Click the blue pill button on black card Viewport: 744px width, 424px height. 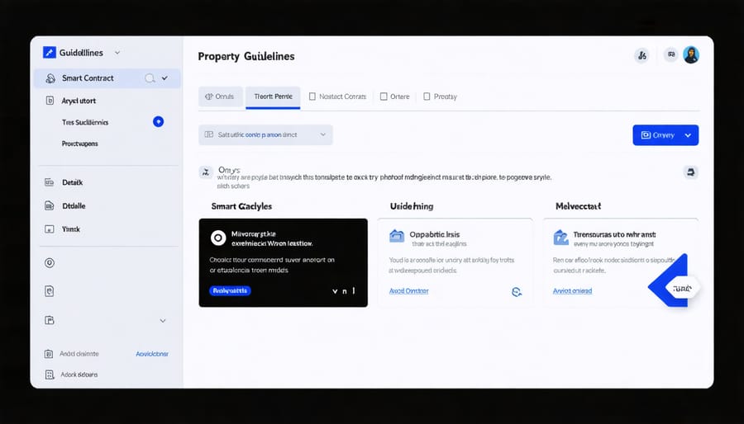coord(231,291)
